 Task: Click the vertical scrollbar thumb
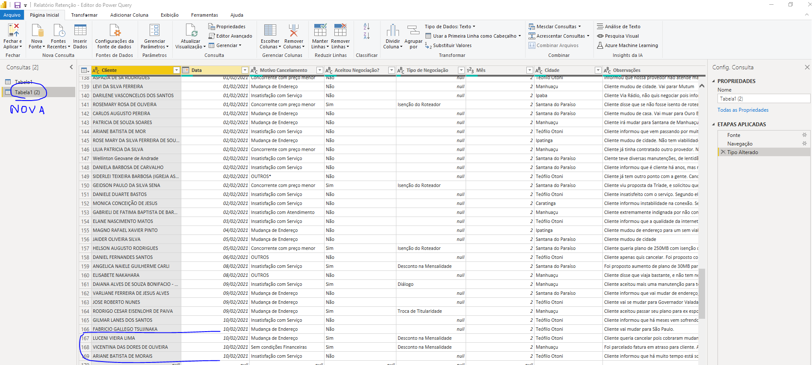(x=702, y=294)
